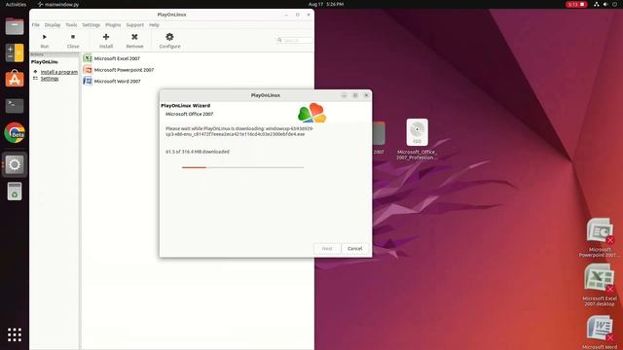The image size is (623, 350).
Task: Launch Chrome Beta from the dock
Action: point(15,132)
